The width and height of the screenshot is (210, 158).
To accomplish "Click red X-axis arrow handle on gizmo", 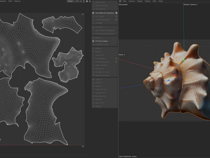I will 175,75.
